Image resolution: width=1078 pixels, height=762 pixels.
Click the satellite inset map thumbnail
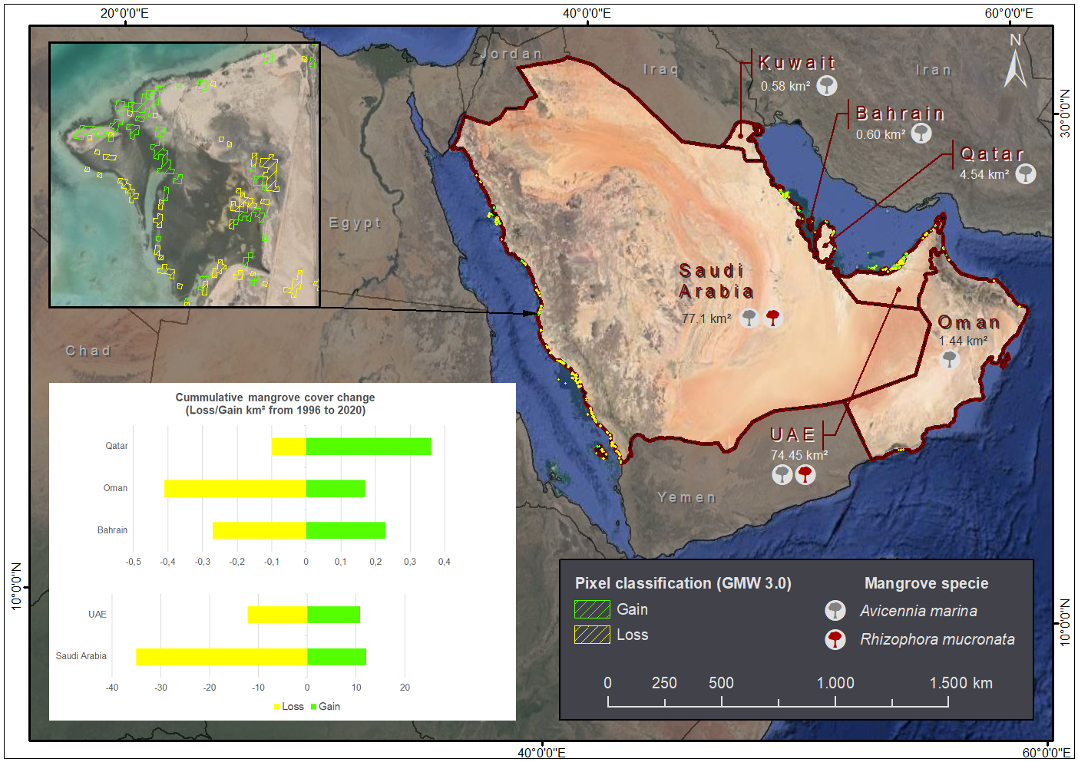tap(184, 175)
